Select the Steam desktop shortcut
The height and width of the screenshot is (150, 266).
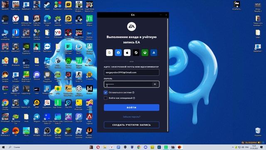pyautogui.click(x=47, y=5)
